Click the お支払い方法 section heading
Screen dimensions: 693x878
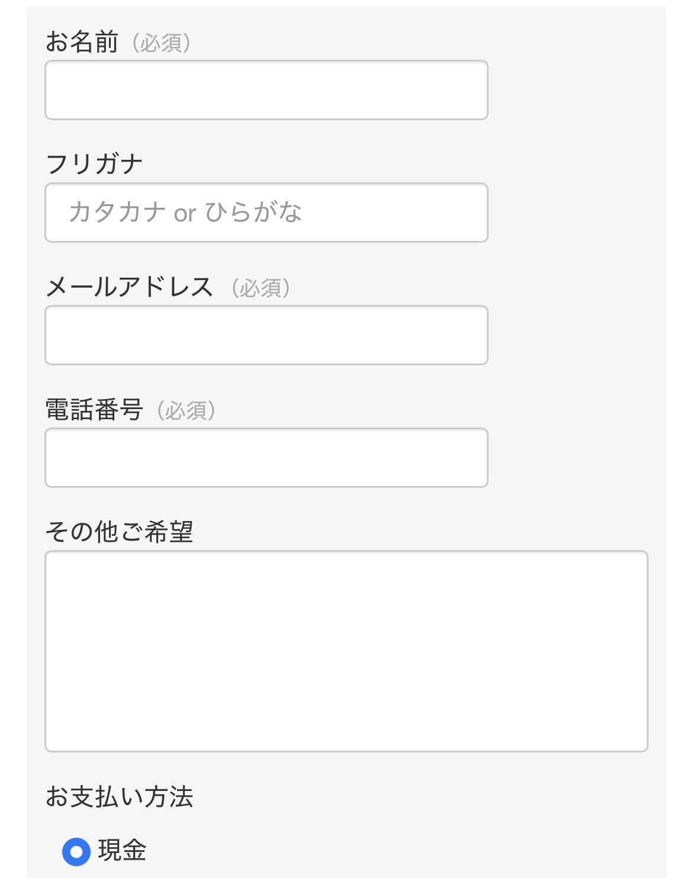click(x=119, y=796)
